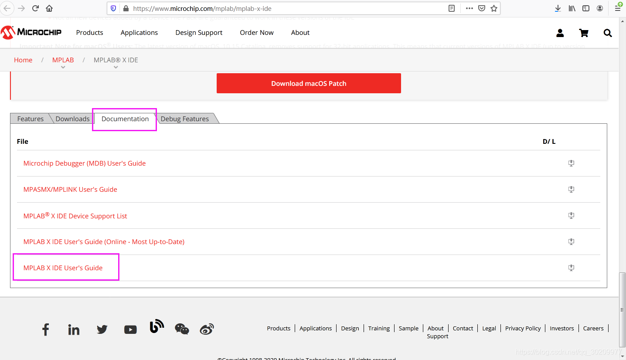Open the user account profile icon
The image size is (626, 360).
[560, 33]
